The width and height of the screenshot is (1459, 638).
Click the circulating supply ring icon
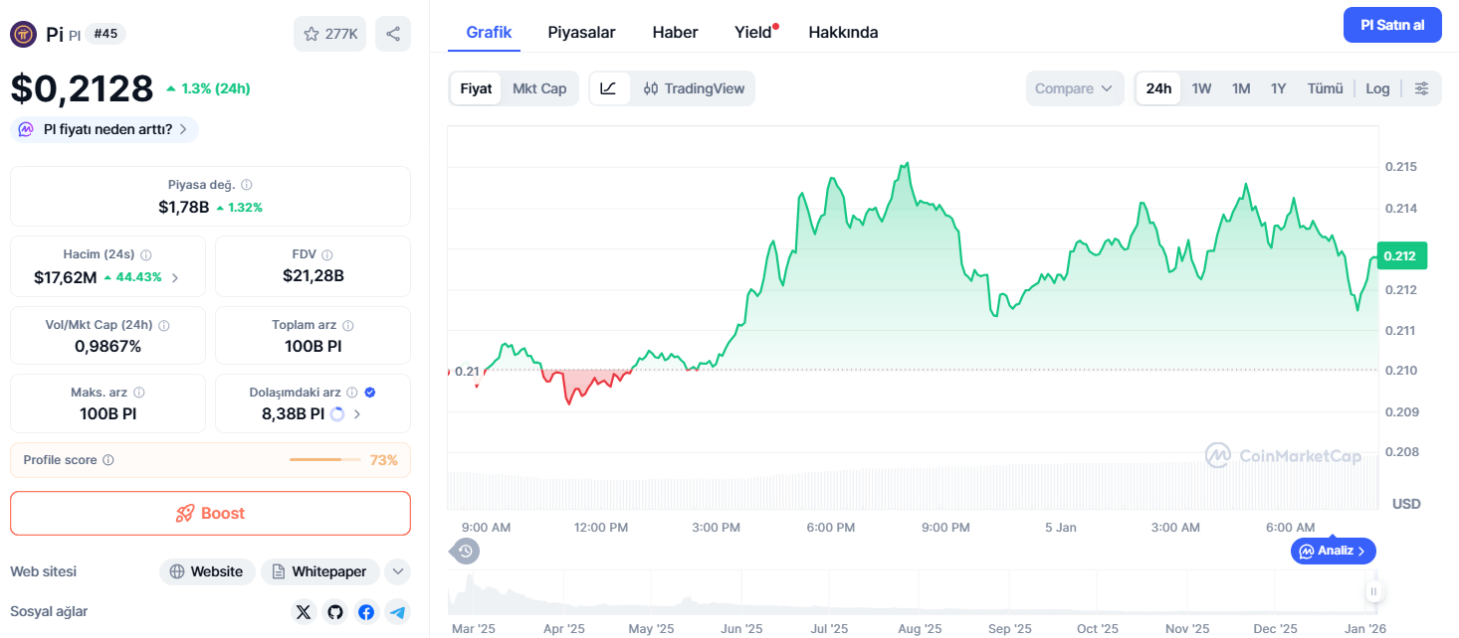(x=337, y=414)
